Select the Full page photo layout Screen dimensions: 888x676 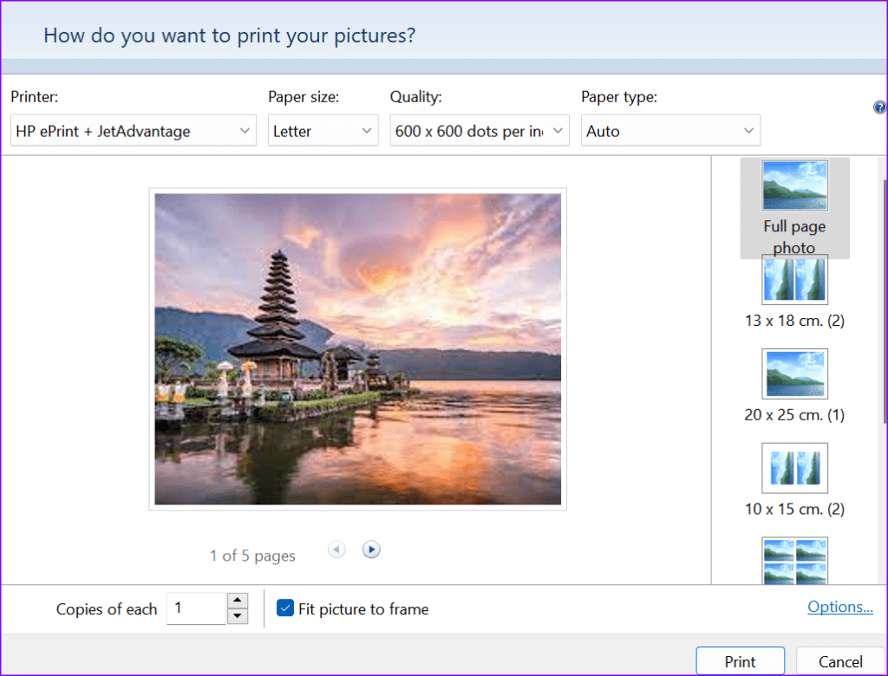(x=793, y=185)
